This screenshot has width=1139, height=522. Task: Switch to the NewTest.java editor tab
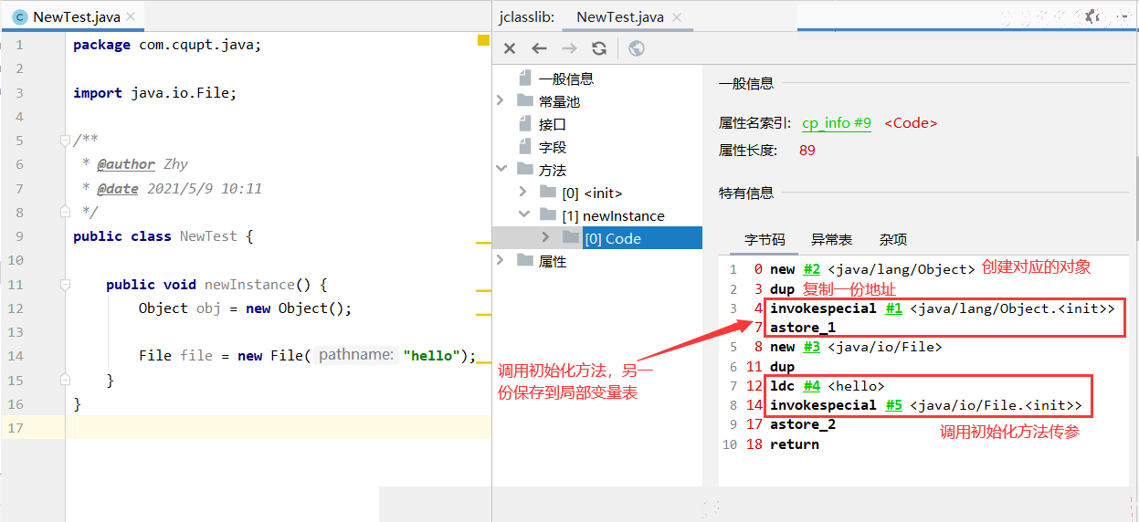click(x=72, y=16)
